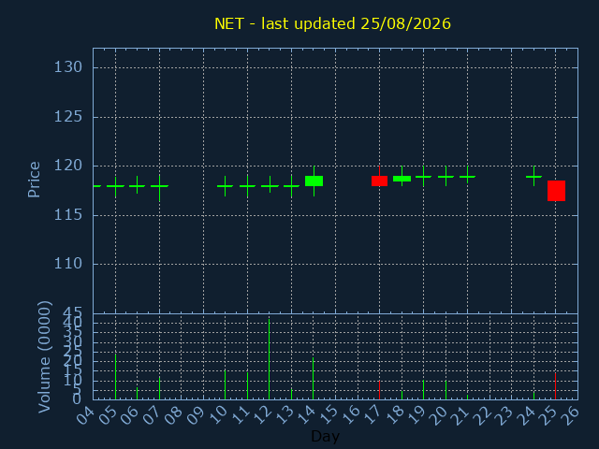Click the Day axis title

[325, 436]
